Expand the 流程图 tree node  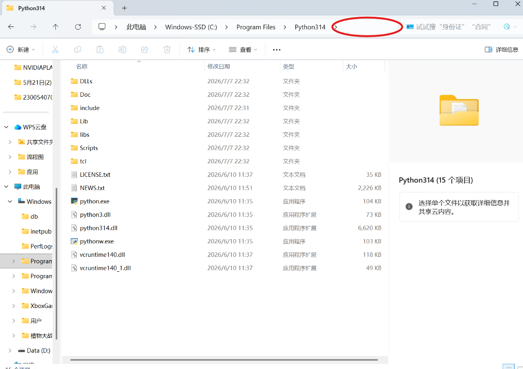10,157
